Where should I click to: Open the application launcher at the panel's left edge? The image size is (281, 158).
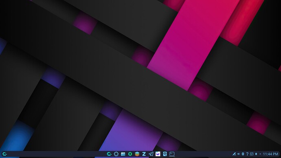(4, 154)
